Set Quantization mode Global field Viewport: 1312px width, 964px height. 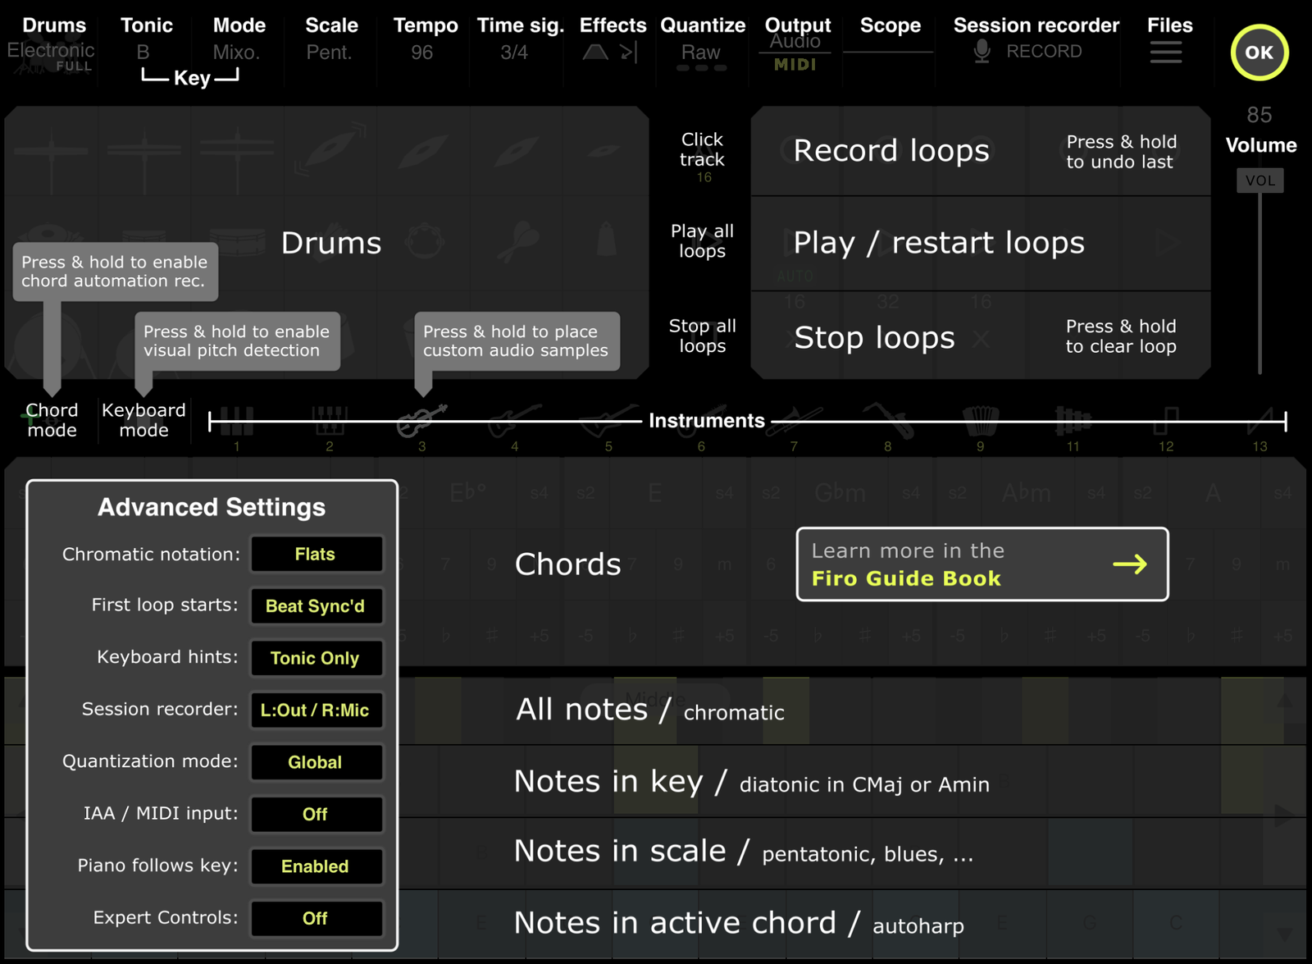coord(316,762)
